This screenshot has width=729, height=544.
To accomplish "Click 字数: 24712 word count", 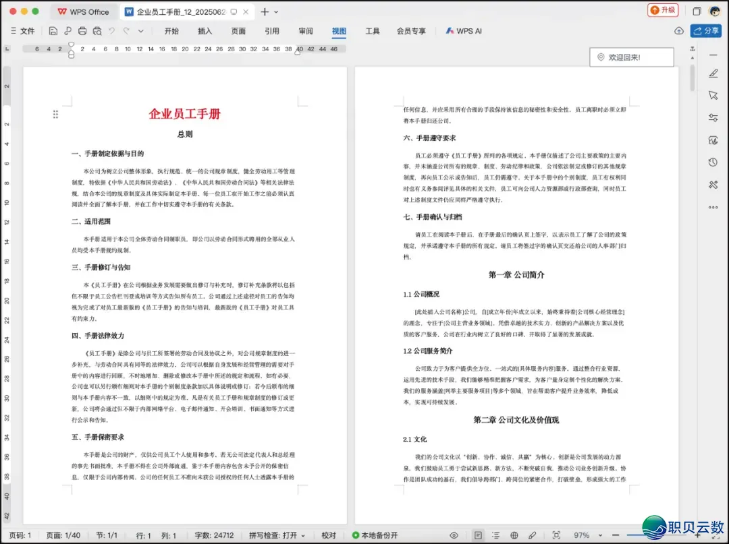I will (x=214, y=535).
